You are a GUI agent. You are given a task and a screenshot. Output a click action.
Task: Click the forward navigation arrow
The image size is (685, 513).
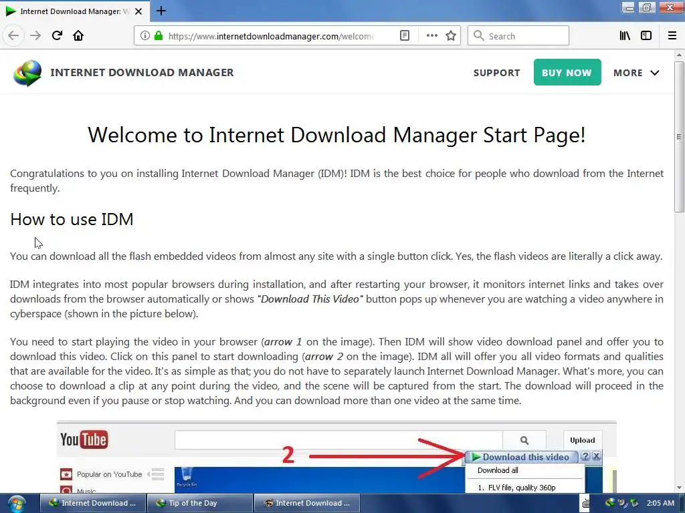click(x=35, y=35)
